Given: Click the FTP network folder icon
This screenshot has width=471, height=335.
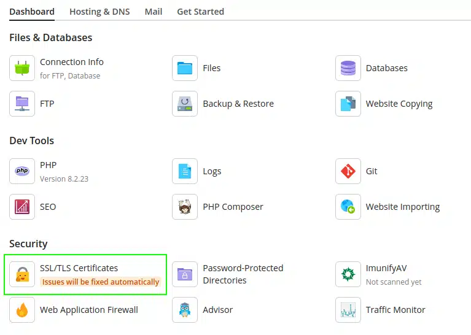Looking at the screenshot, I should [x=22, y=104].
